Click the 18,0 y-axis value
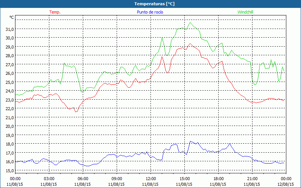This screenshot has height=188, width=301. click(x=10, y=144)
